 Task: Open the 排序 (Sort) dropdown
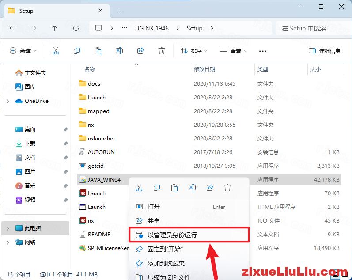pyautogui.click(x=194, y=51)
